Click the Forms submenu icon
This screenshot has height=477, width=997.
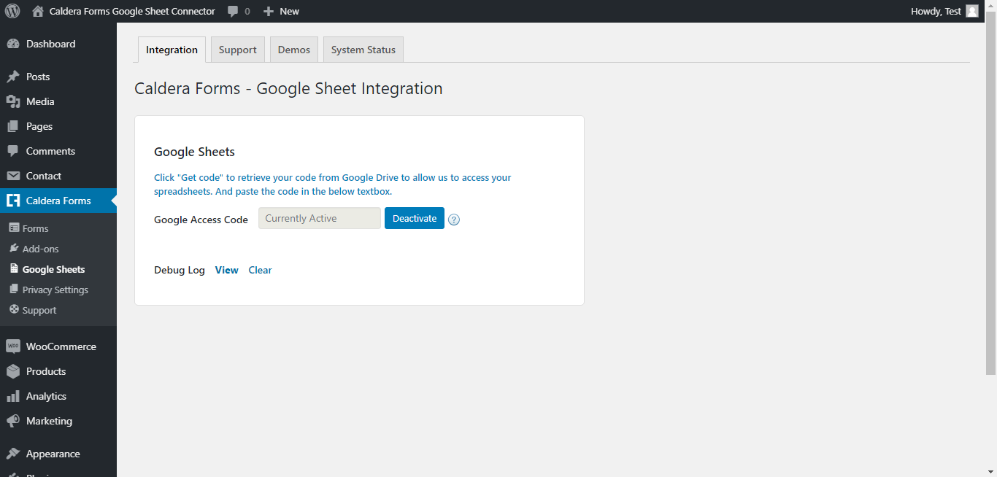[x=14, y=228]
